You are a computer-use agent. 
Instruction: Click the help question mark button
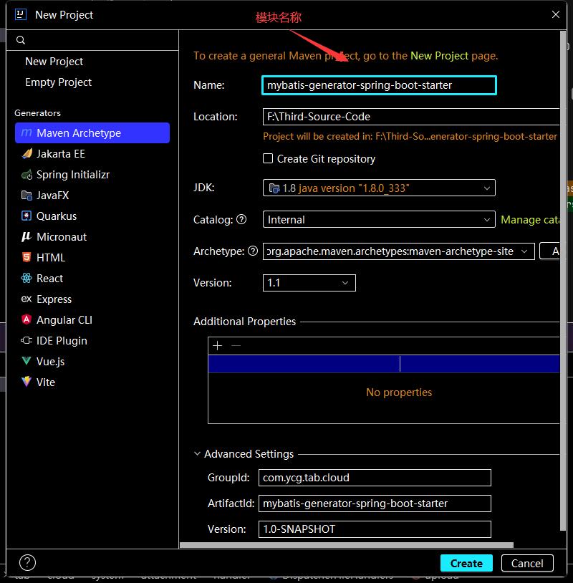27,563
